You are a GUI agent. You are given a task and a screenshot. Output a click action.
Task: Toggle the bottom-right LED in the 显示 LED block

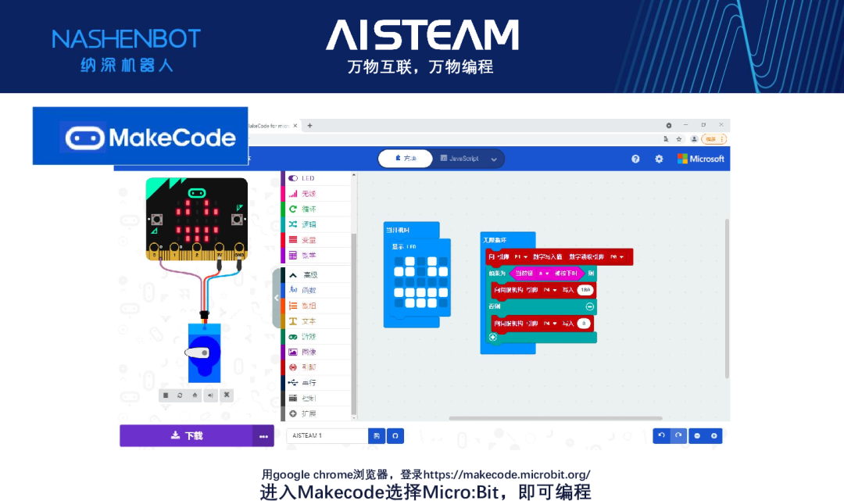[x=443, y=303]
